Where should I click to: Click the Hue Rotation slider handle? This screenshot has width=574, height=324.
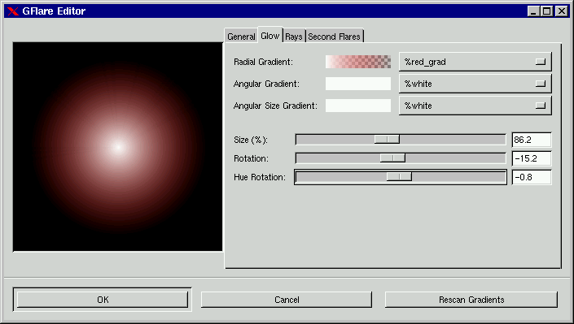click(399, 177)
